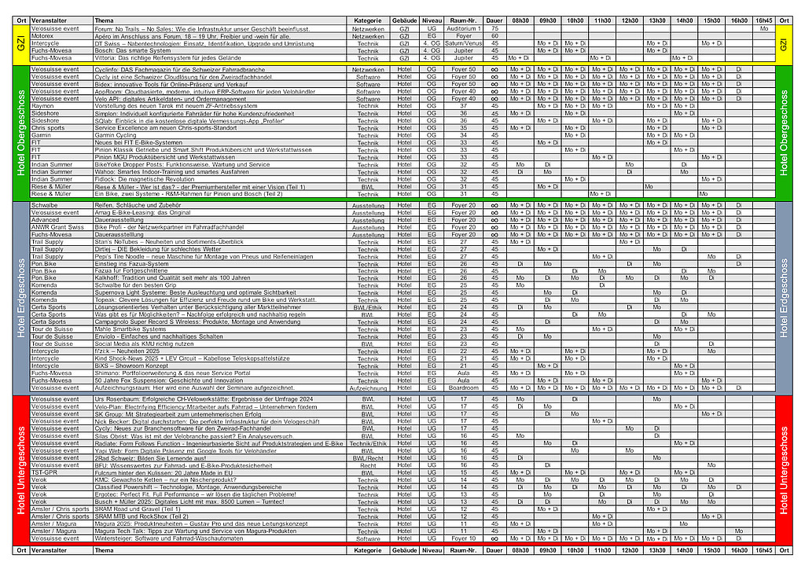Select the 'Foyer 10' room cell

pos(464,539)
